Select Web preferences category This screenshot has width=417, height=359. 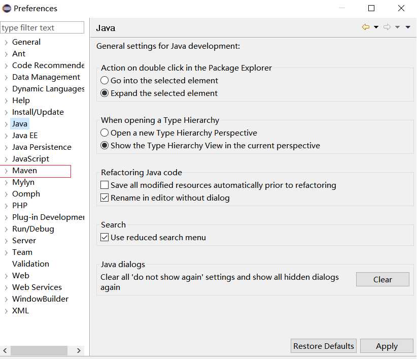click(21, 275)
